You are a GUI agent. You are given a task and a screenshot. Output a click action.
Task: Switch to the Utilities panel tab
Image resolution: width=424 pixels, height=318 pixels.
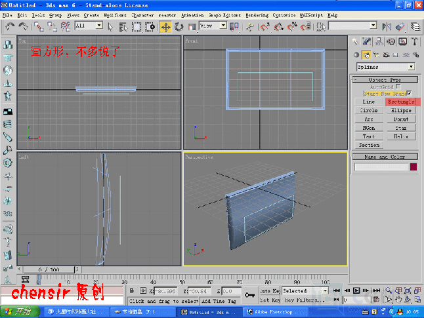pos(415,41)
